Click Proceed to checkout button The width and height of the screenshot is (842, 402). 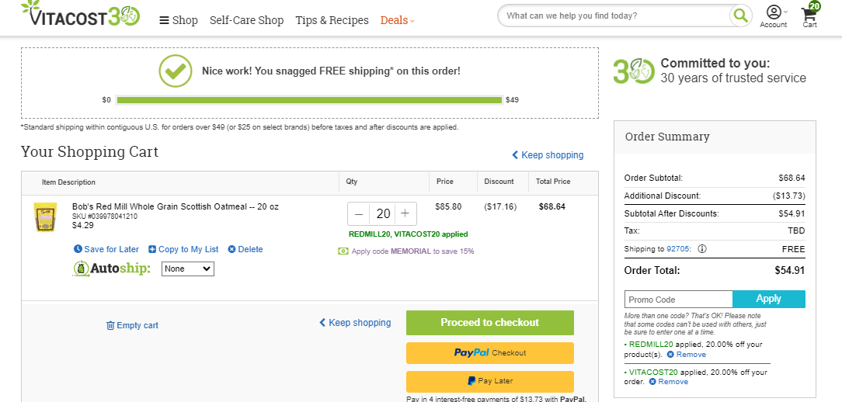tap(489, 323)
